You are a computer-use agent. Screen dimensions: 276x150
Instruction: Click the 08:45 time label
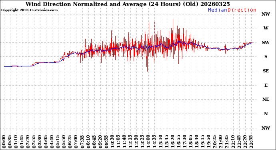(94, 142)
